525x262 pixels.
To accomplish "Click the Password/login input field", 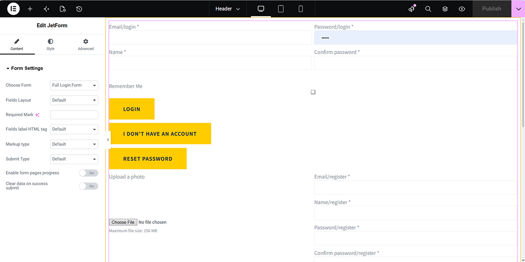I will (x=416, y=38).
